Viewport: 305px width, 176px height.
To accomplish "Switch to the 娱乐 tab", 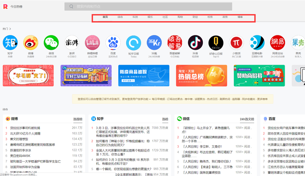I will tap(150, 17).
